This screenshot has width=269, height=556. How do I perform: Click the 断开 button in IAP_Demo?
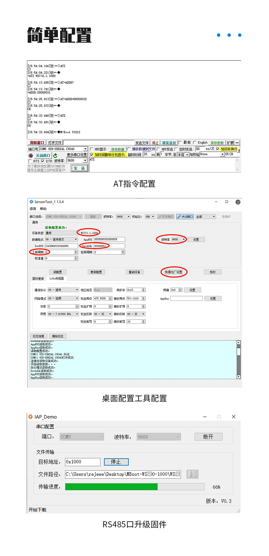(208, 437)
